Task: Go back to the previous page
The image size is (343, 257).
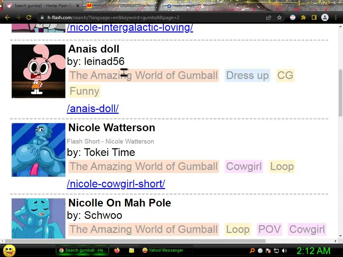Action: tap(7, 17)
